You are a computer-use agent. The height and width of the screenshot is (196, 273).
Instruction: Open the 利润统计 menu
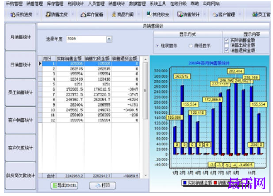click(x=76, y=4)
